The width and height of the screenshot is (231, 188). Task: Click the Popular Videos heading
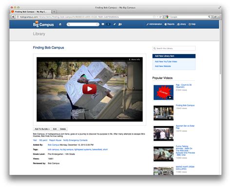coord(162,78)
